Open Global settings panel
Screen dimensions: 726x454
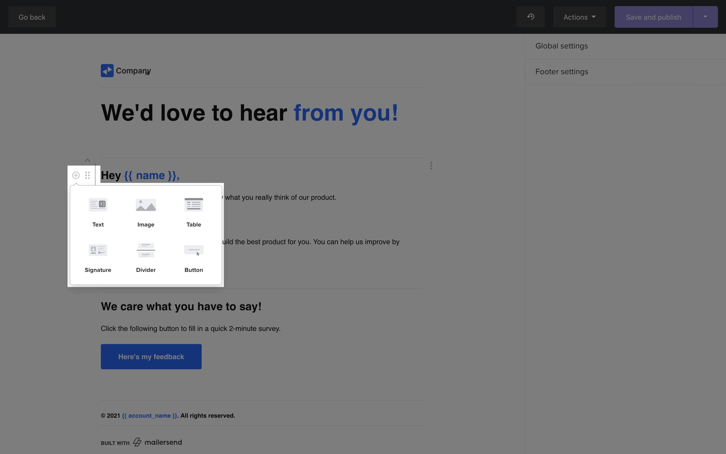pos(625,46)
